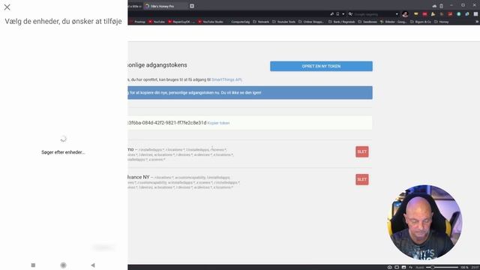Close the phone device selection screen

coord(7,7)
